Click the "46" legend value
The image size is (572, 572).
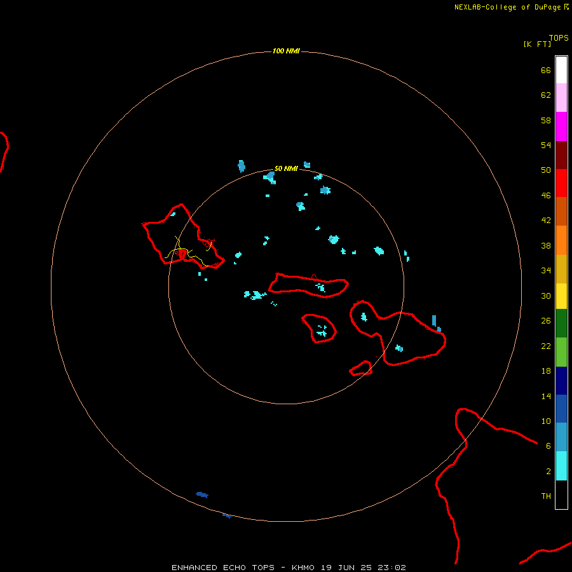546,196
